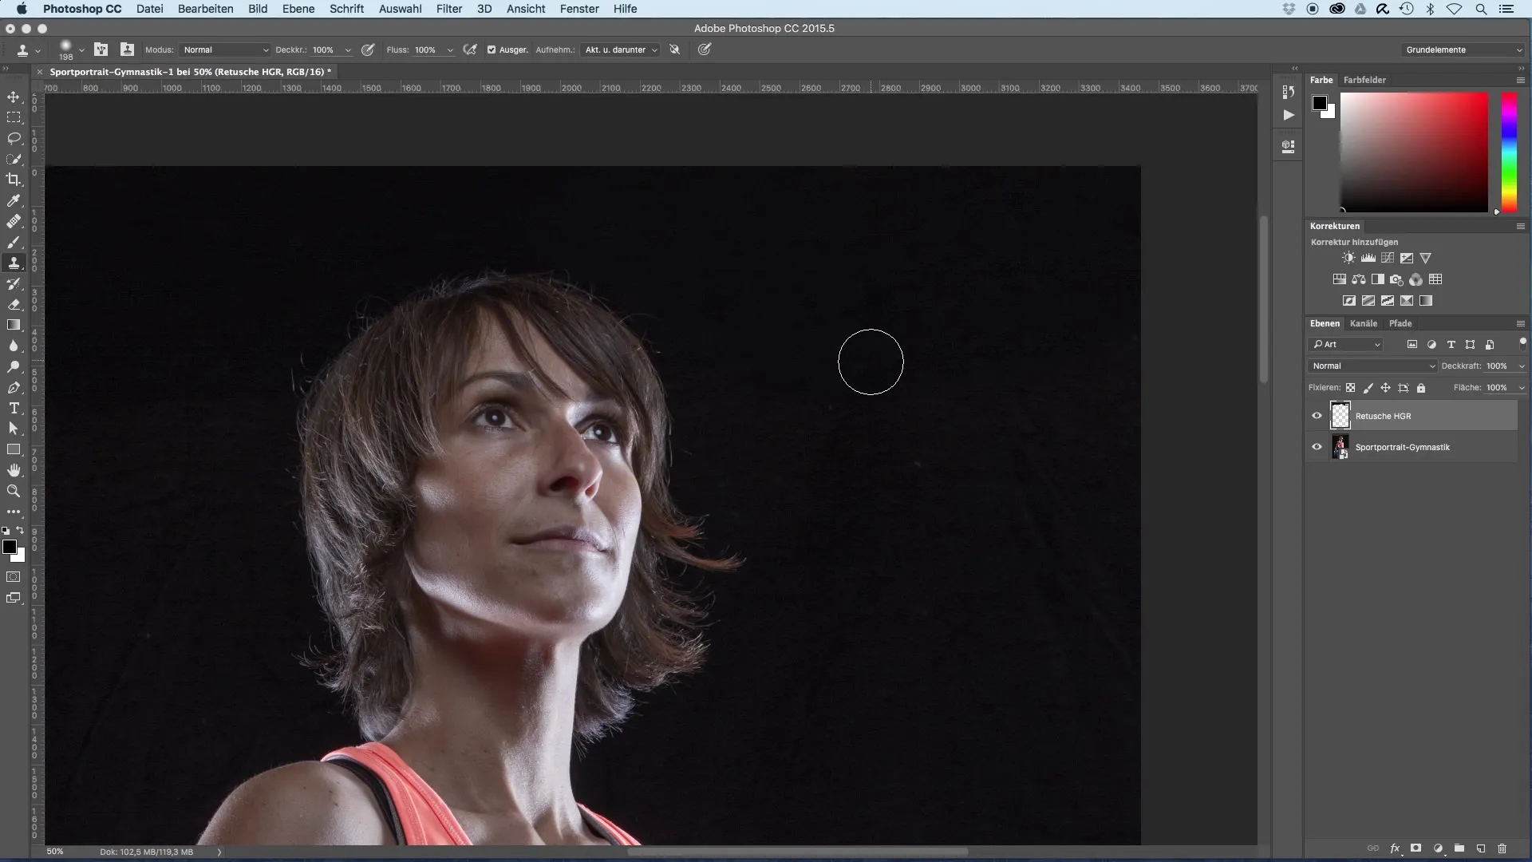Hide the Sportportrait-Gymnastik layer

tap(1317, 447)
